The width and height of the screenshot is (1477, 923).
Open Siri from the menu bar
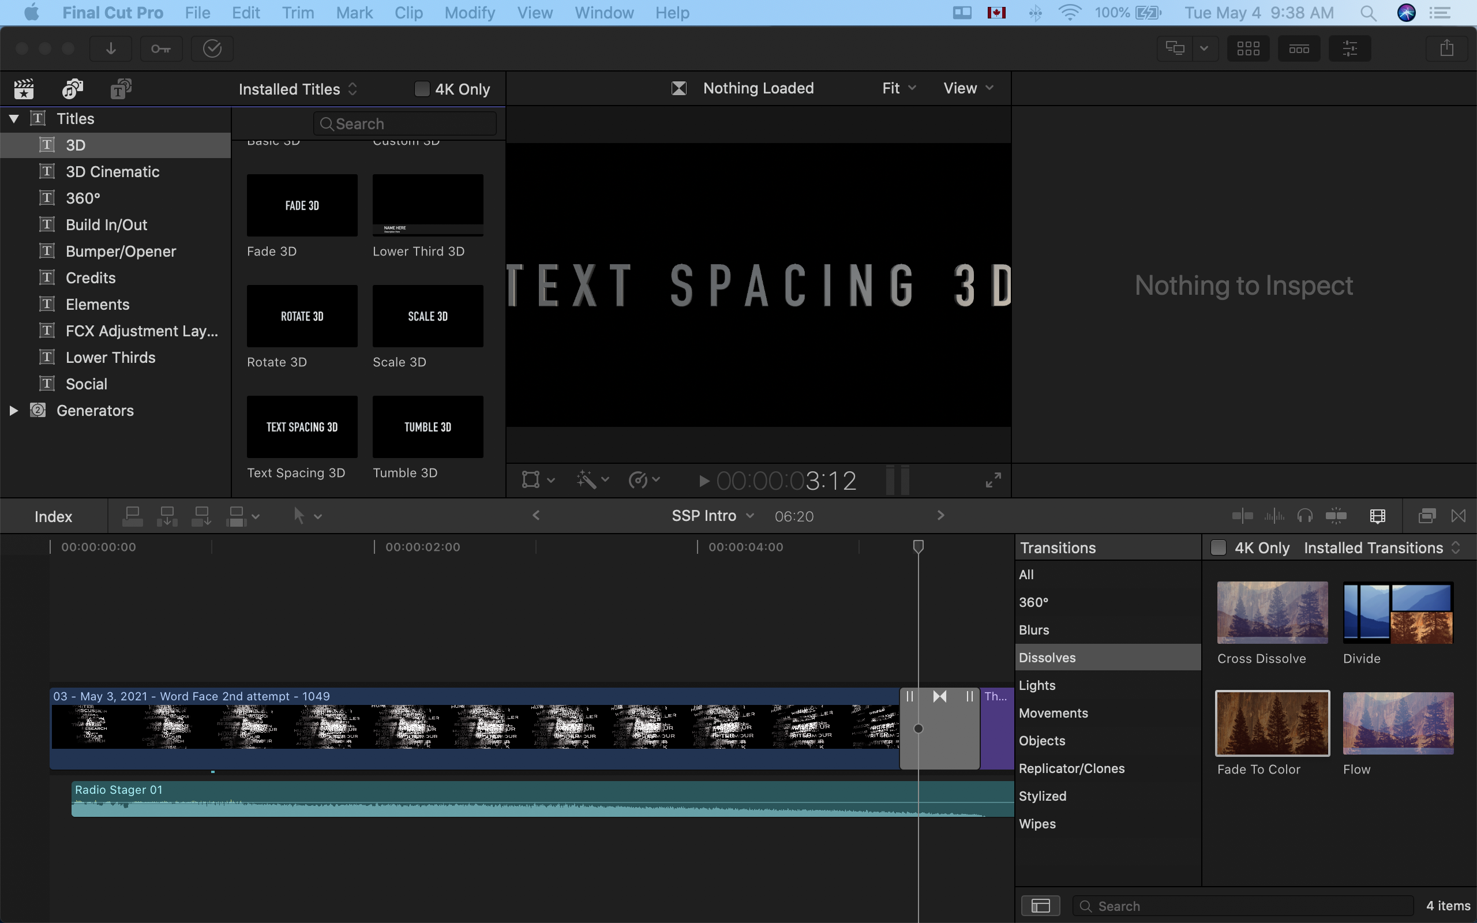(x=1406, y=13)
